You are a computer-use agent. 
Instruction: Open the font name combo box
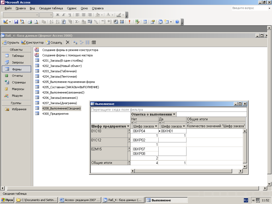(21, 15)
